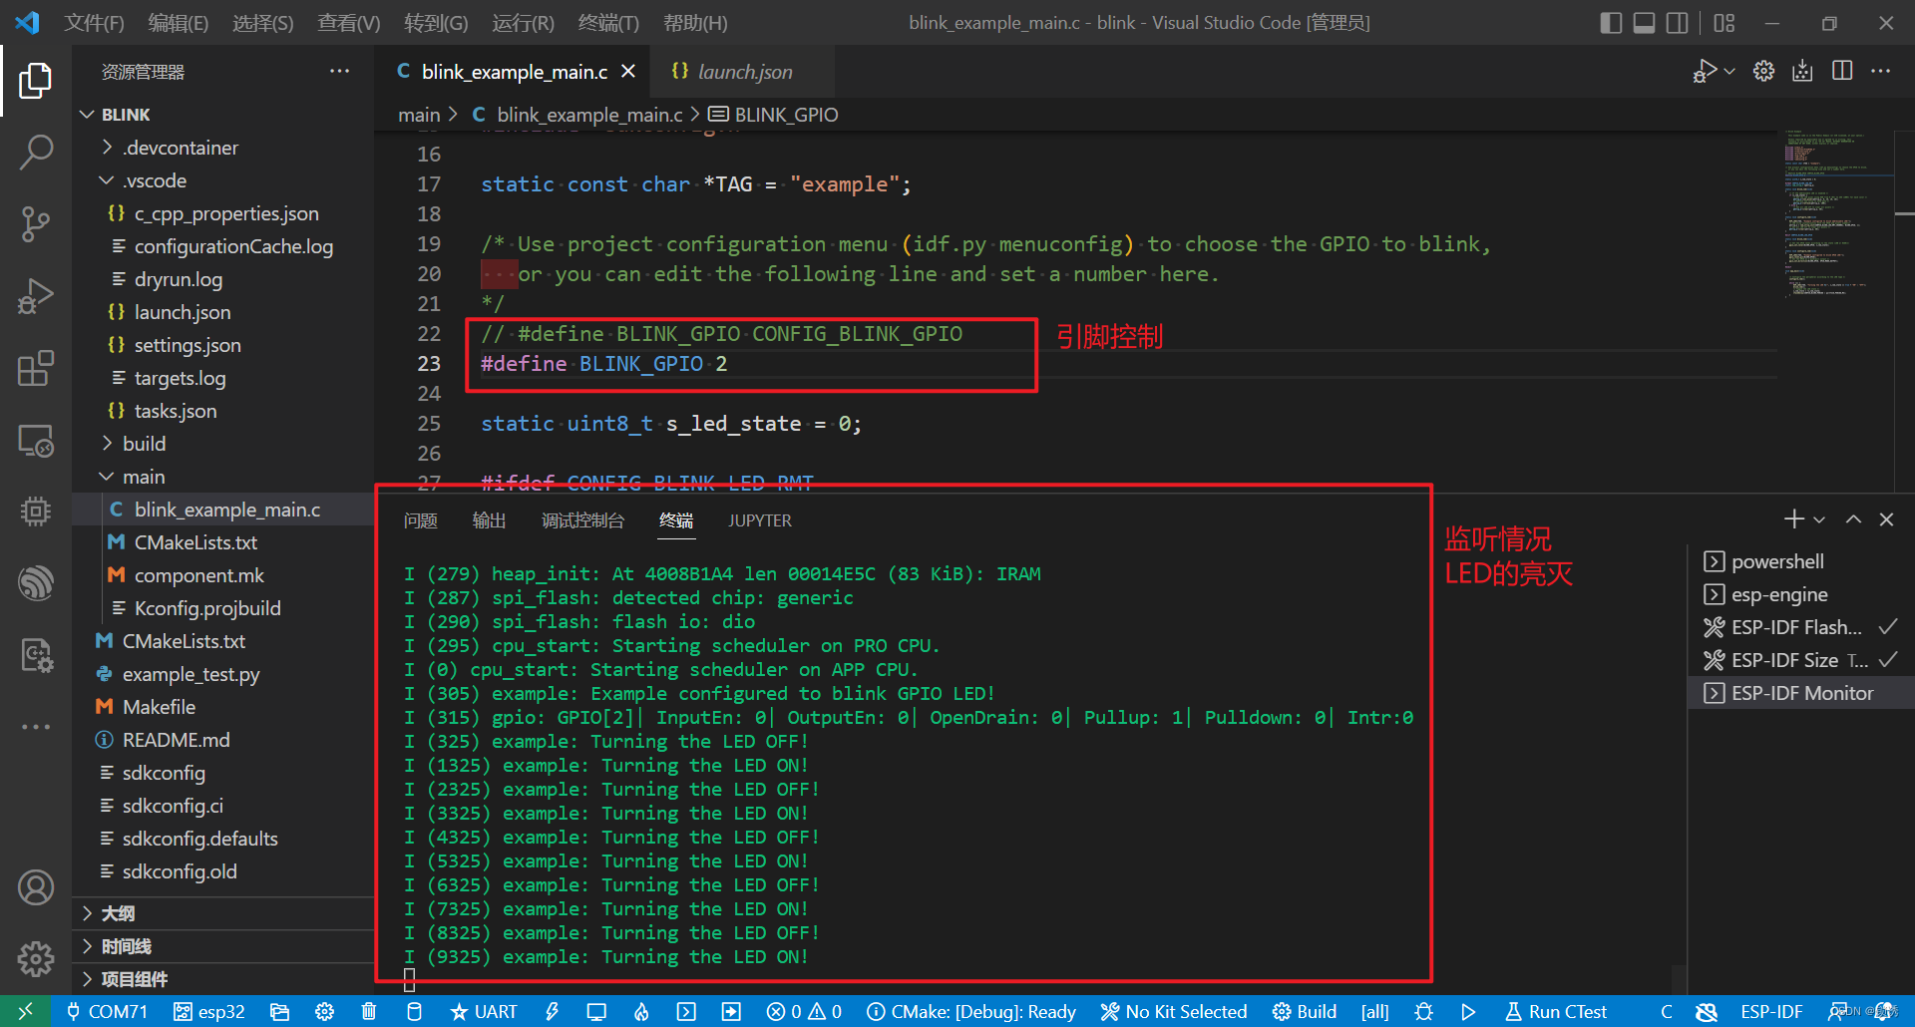Screen dimensions: 1915x1027
Task: Open the 终端(T) menu
Action: pos(607,22)
